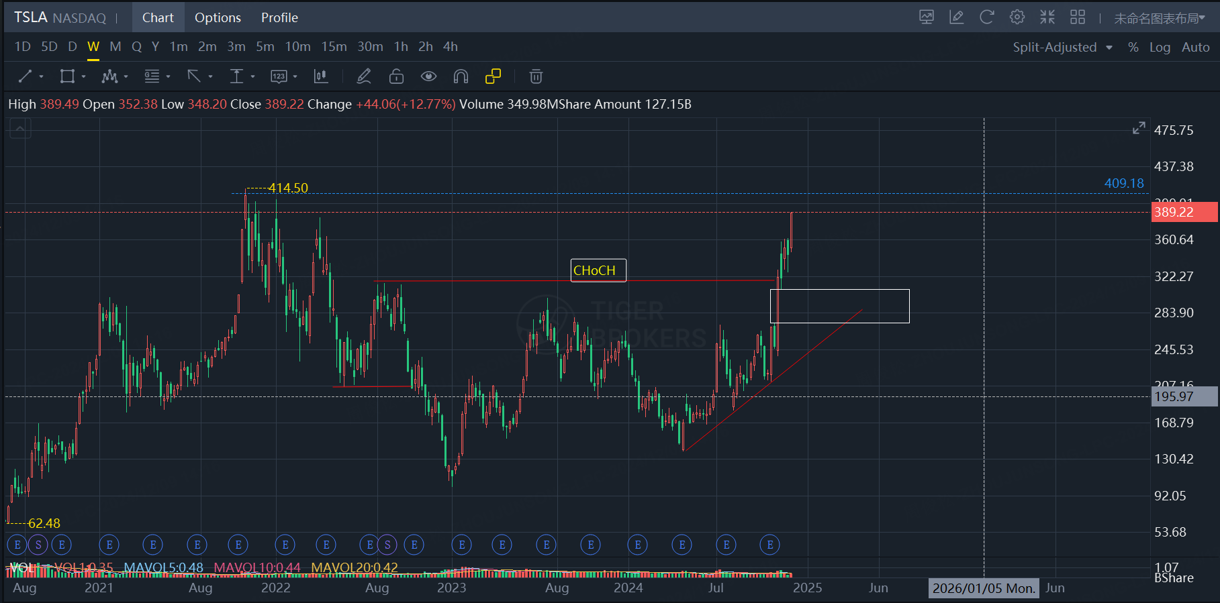Switch to the Options tab
1220x603 pixels.
(218, 17)
